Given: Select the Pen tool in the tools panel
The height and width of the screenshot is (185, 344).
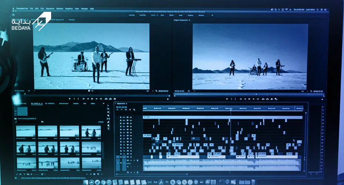Looking at the screenshot, I should pyautogui.click(x=108, y=122).
